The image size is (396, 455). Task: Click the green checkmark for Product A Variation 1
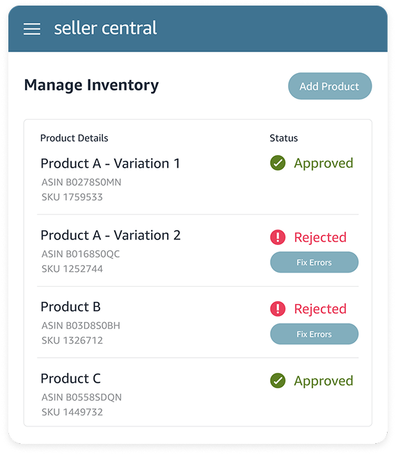278,163
